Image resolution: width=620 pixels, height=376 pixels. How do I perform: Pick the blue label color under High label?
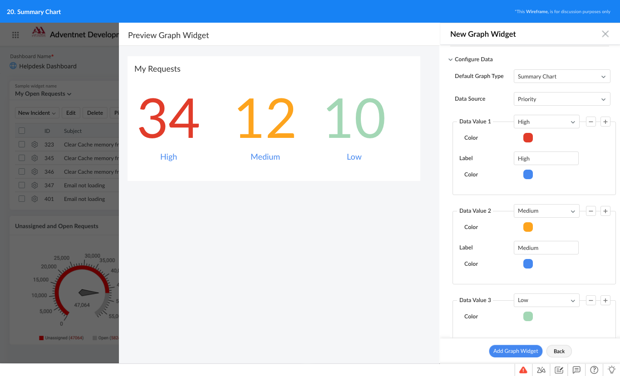(528, 175)
